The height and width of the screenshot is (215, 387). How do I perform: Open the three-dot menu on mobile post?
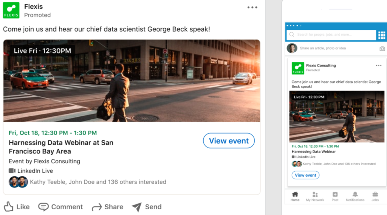pyautogui.click(x=379, y=66)
